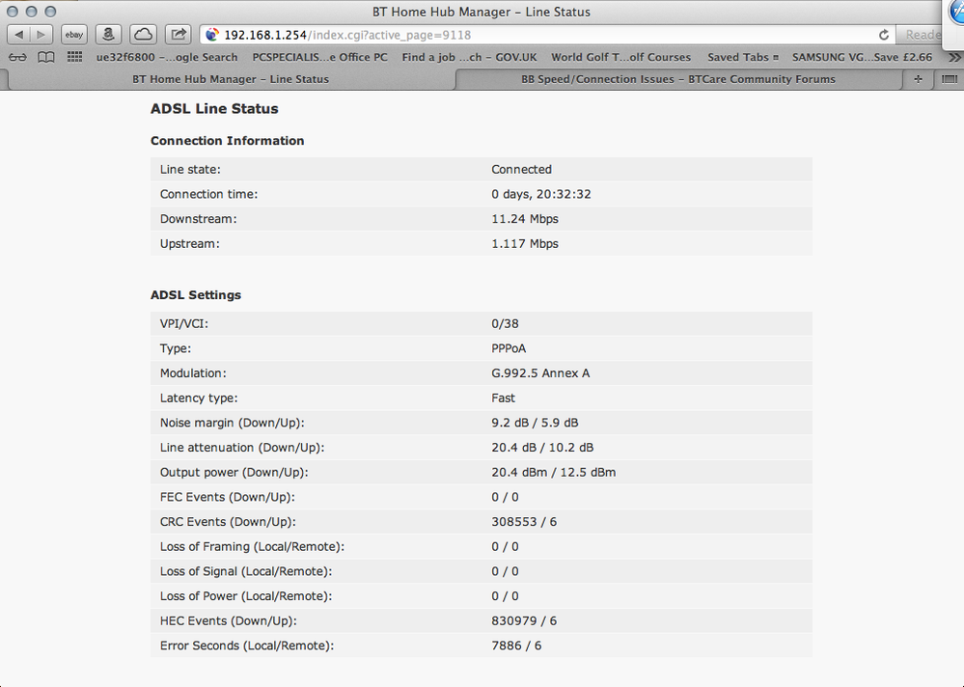
Task: Click the CRC Events (Down/Up) label
Action: click(228, 522)
